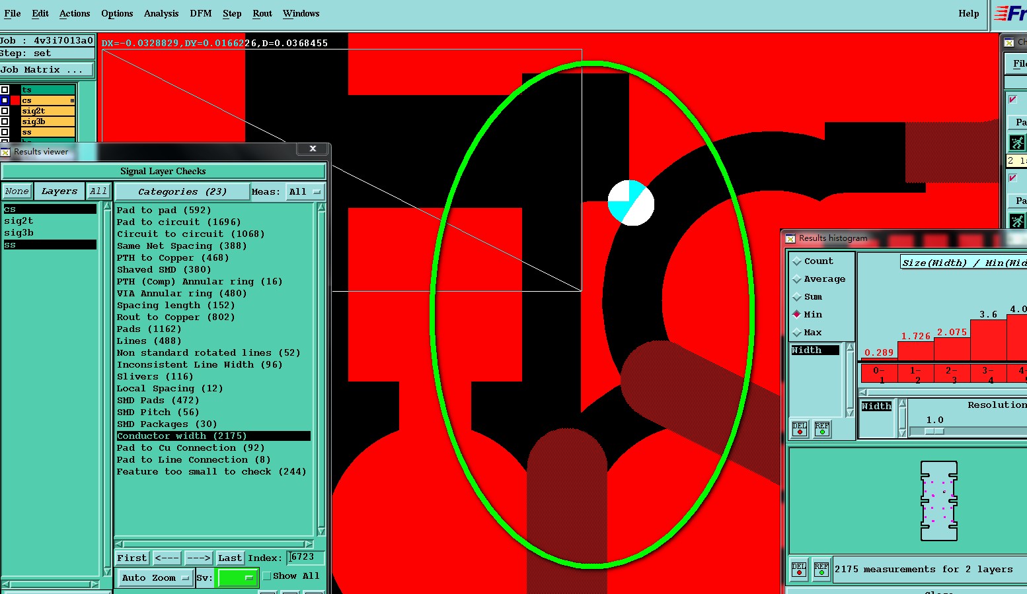Click histogram horizontal scrollbar left arrow
Viewport: 1027px width, 594px height.
(863, 392)
